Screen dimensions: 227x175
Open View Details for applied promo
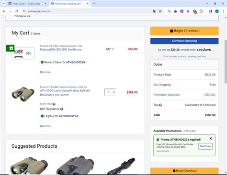[x=162, y=151]
